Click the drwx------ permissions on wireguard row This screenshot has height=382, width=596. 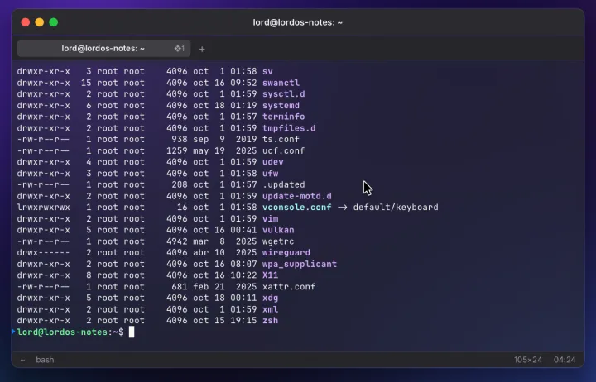point(43,252)
